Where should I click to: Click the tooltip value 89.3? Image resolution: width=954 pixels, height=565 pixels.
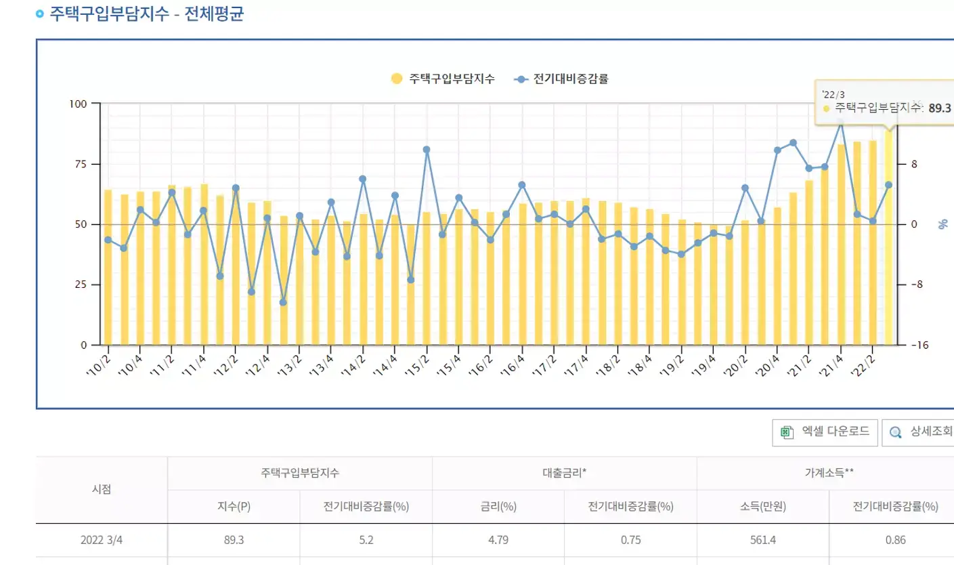[940, 108]
